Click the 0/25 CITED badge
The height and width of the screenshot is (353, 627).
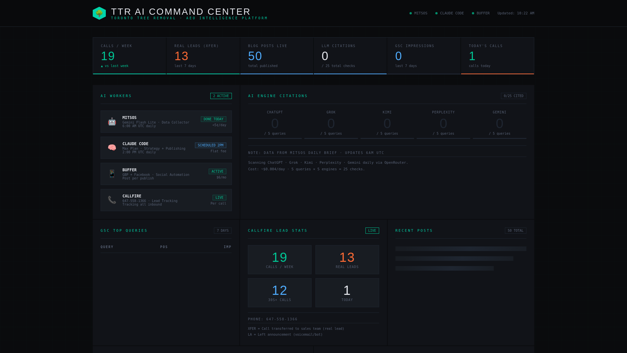point(514,96)
